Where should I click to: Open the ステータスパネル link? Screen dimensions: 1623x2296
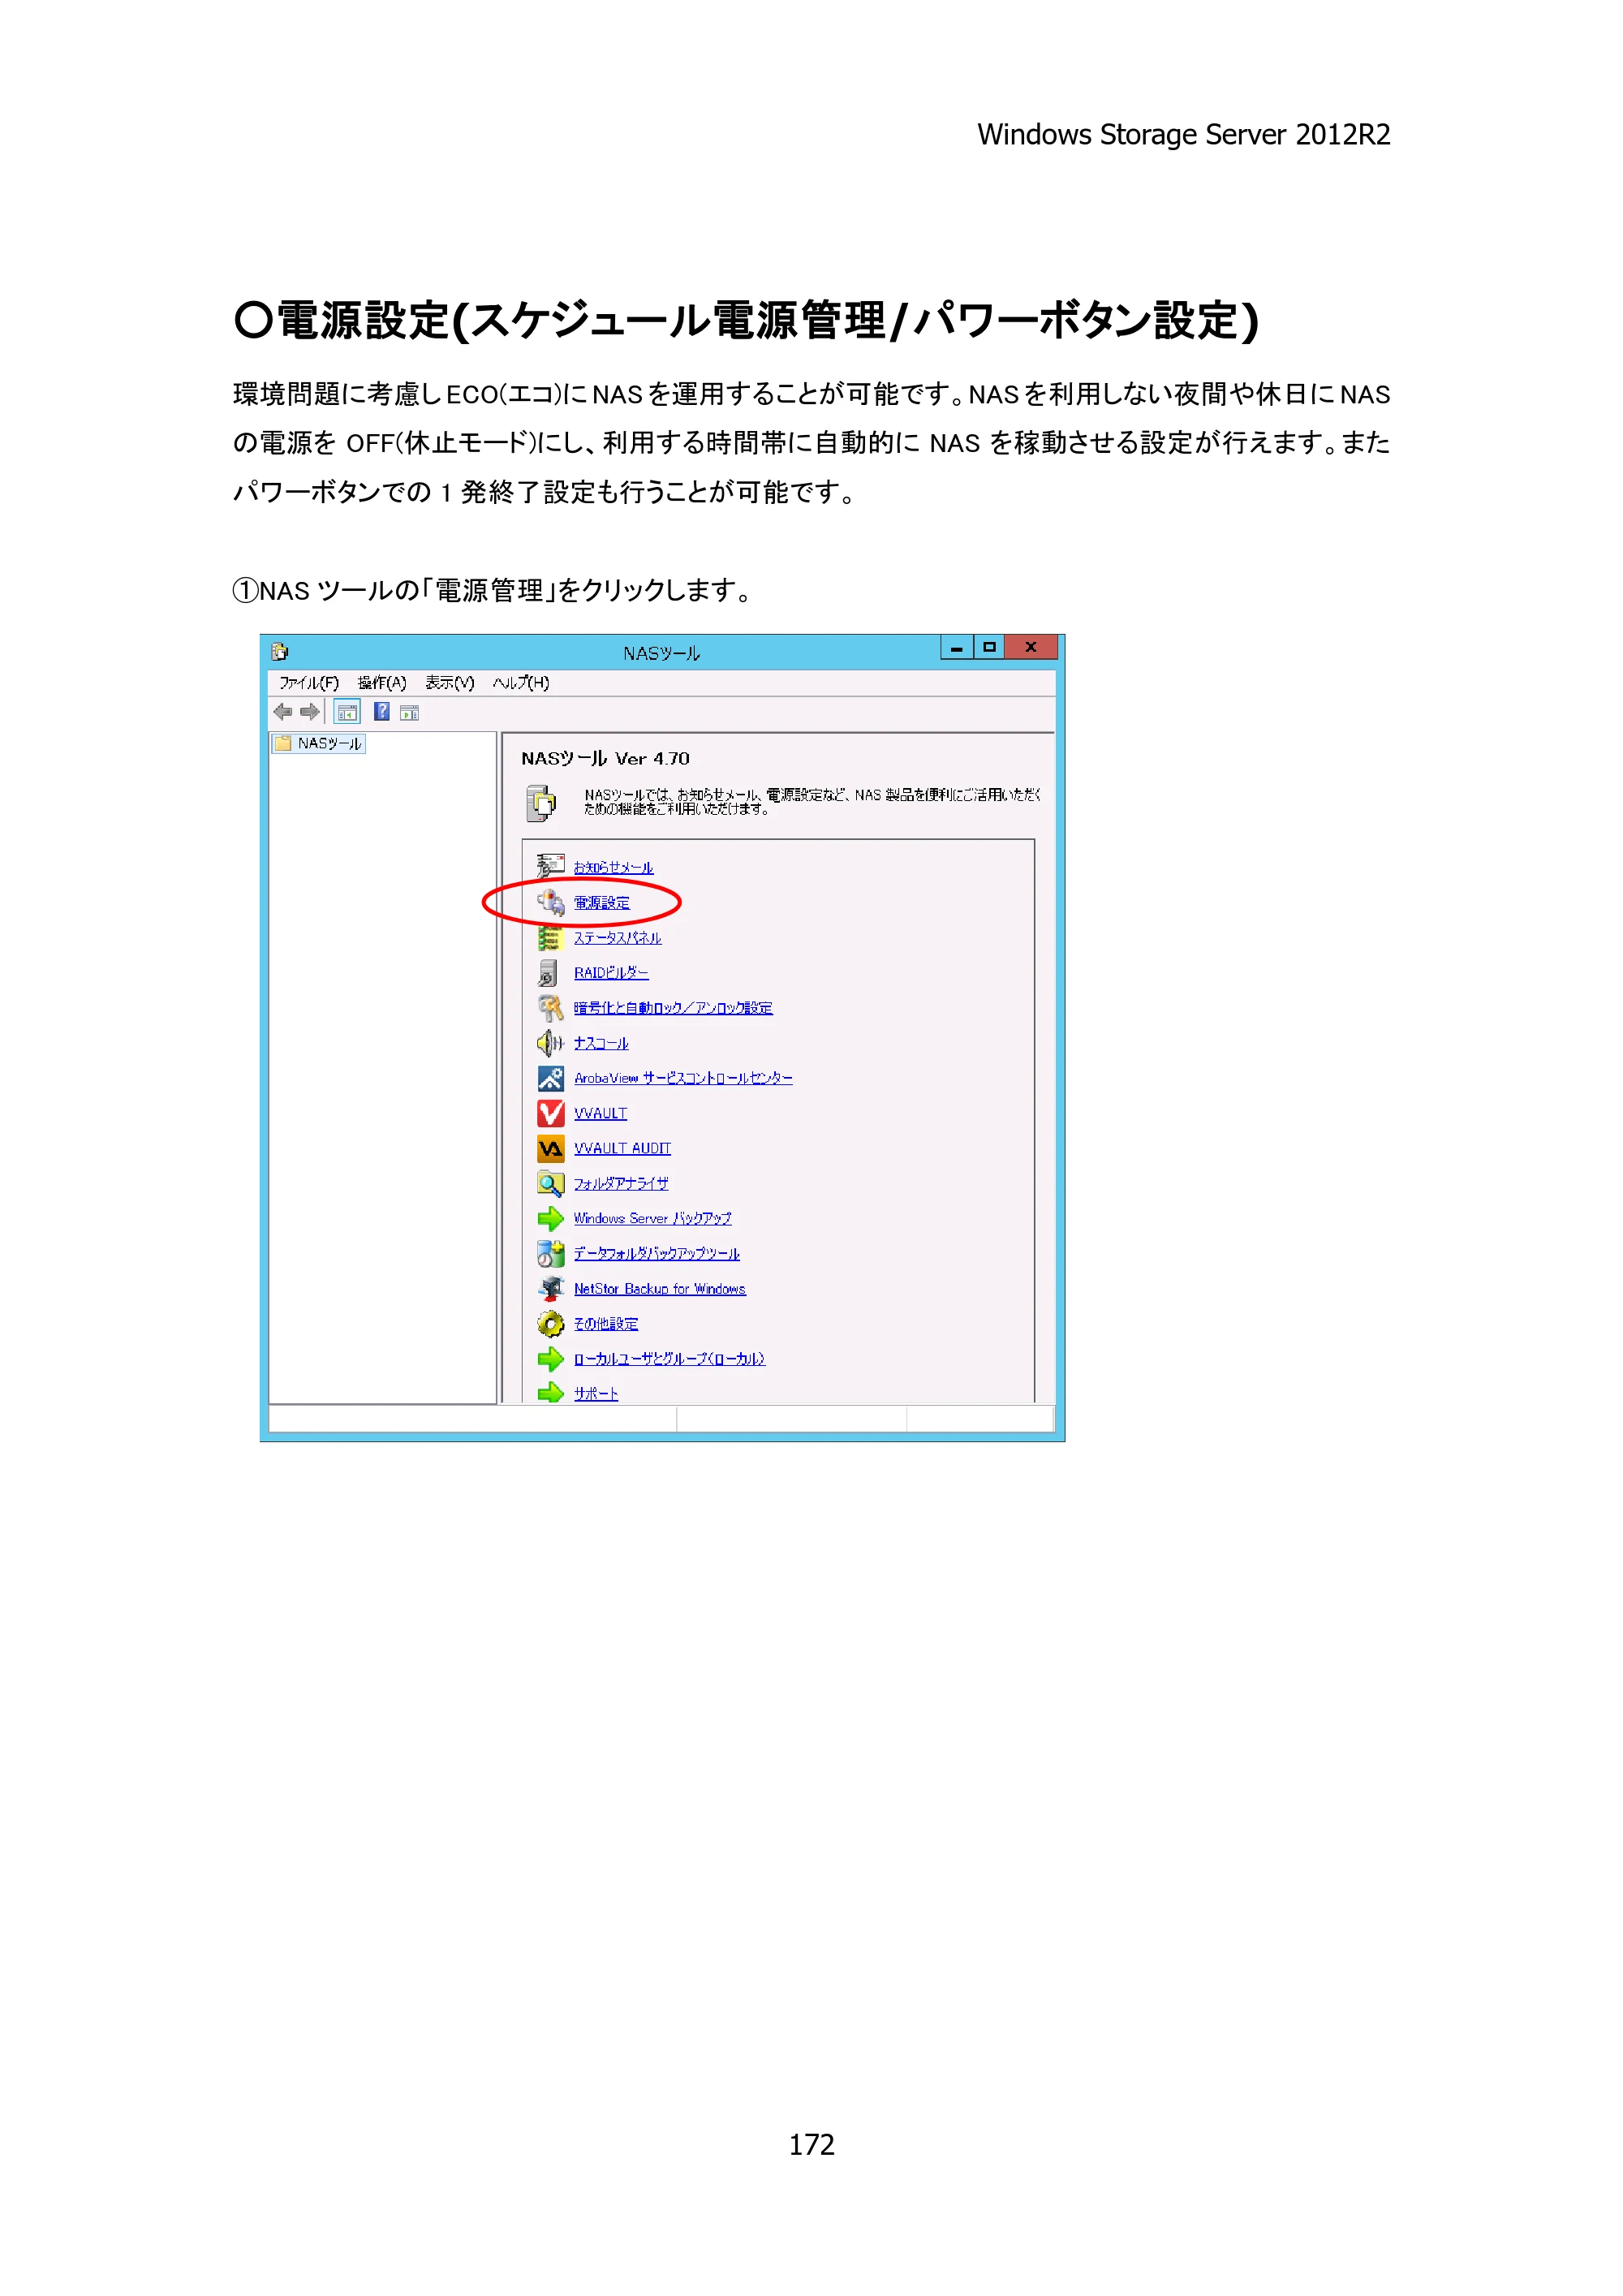[x=617, y=938]
